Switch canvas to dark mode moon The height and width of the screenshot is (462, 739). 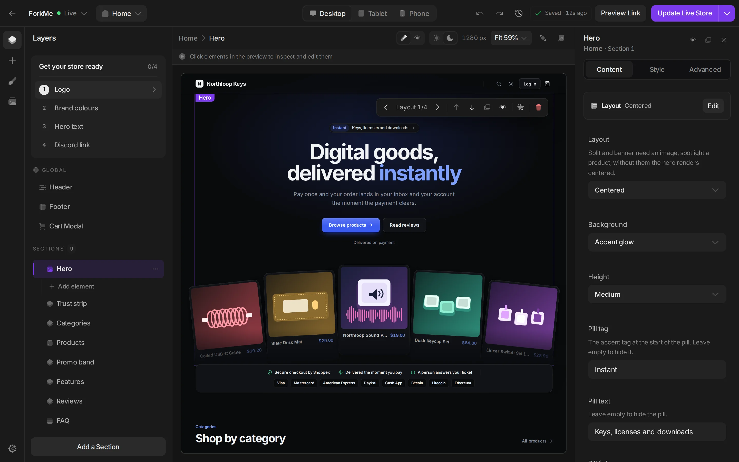(x=450, y=38)
